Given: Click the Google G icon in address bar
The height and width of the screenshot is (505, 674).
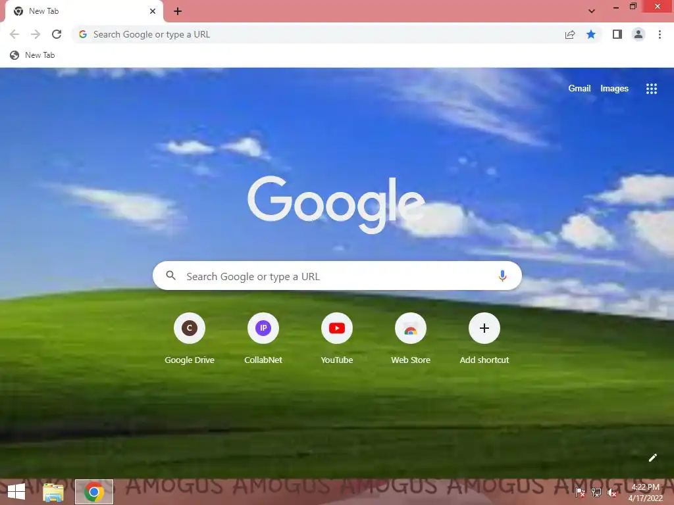Looking at the screenshot, I should (x=83, y=34).
